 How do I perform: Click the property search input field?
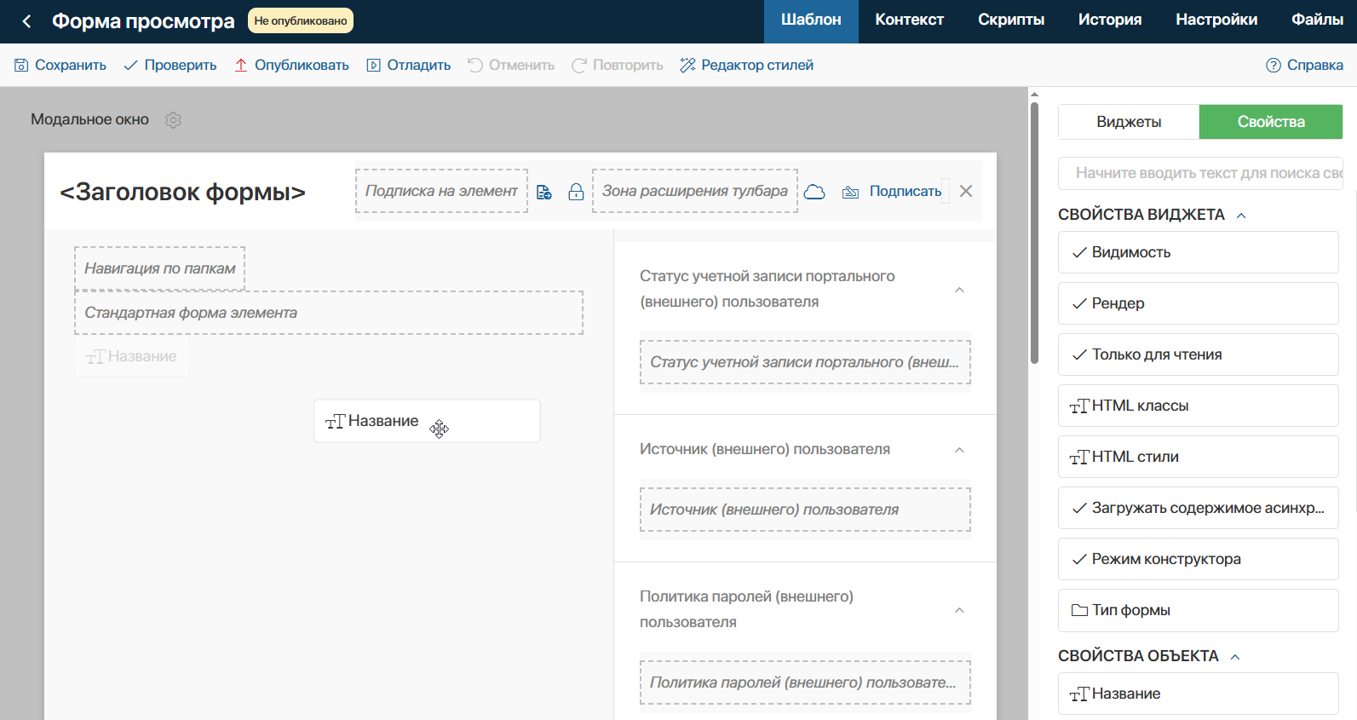(1200, 173)
